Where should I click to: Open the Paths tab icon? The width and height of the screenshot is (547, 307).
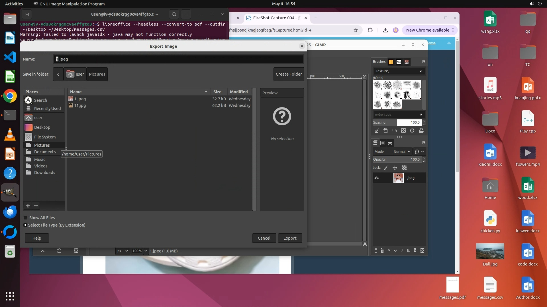390,143
